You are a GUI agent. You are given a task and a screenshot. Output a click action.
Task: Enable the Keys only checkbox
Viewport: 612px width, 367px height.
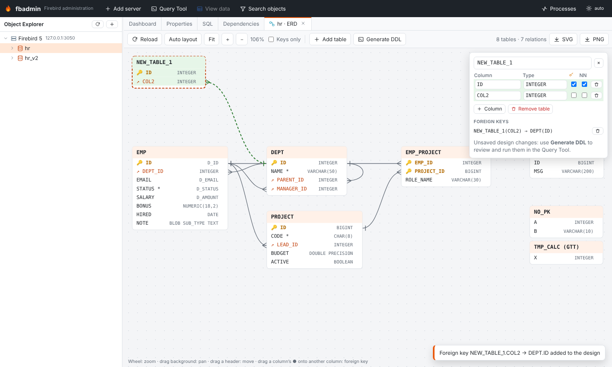(x=271, y=39)
